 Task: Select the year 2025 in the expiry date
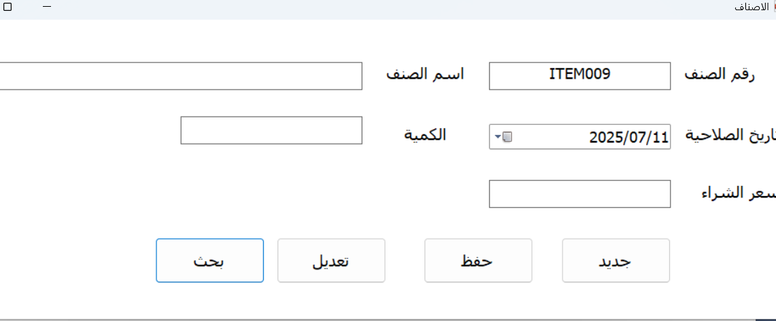click(605, 136)
